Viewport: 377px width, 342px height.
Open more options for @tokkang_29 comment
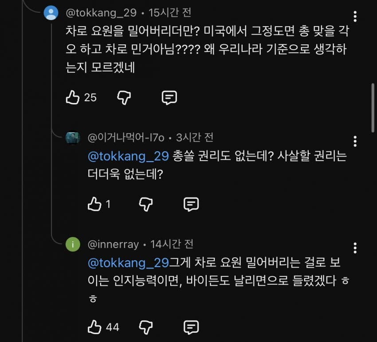[x=355, y=17]
